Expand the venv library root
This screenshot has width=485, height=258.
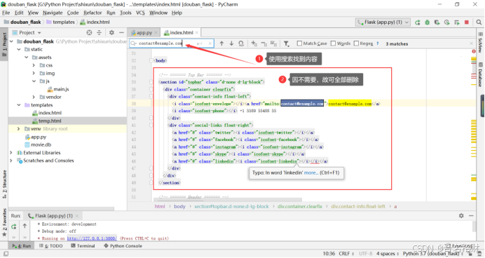18,129
